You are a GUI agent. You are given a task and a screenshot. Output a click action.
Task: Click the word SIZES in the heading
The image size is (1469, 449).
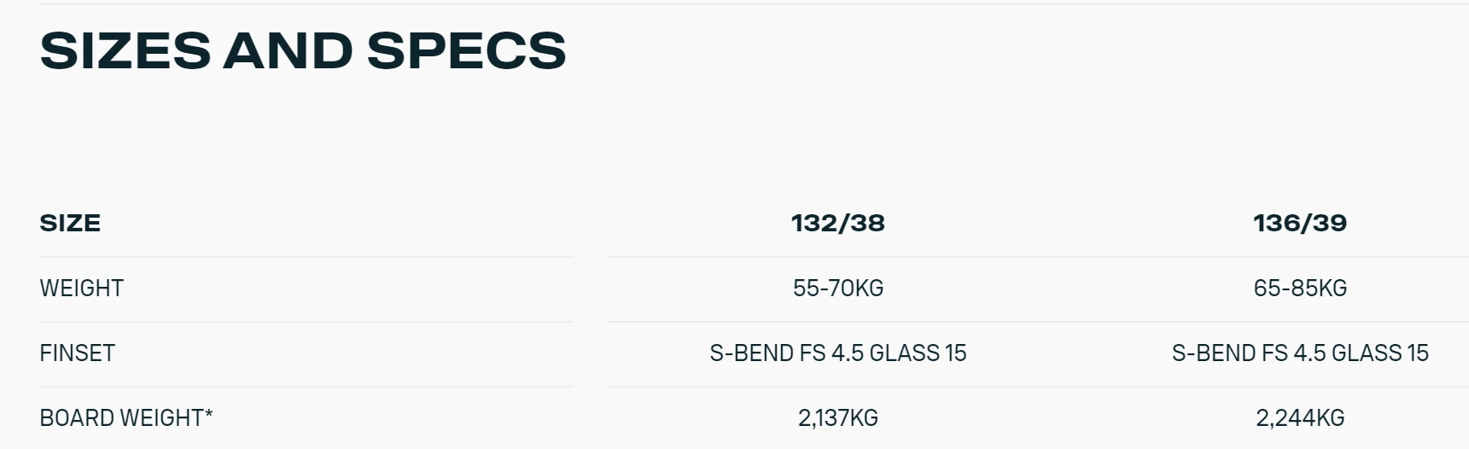(125, 50)
